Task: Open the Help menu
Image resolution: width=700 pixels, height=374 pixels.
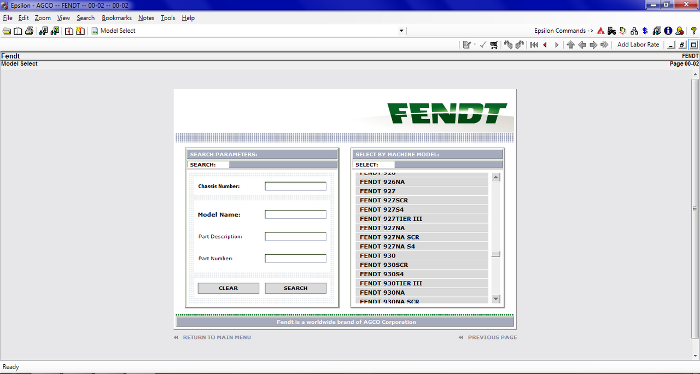Action: 188,18
